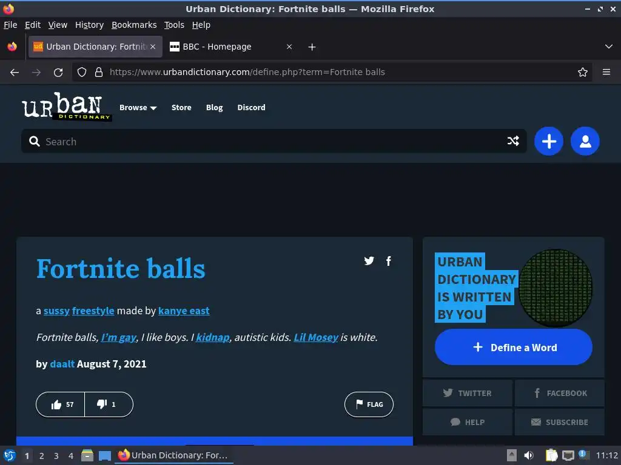Click the Firefox View pinned icon
Viewport: 621px width, 465px height.
(x=12, y=47)
